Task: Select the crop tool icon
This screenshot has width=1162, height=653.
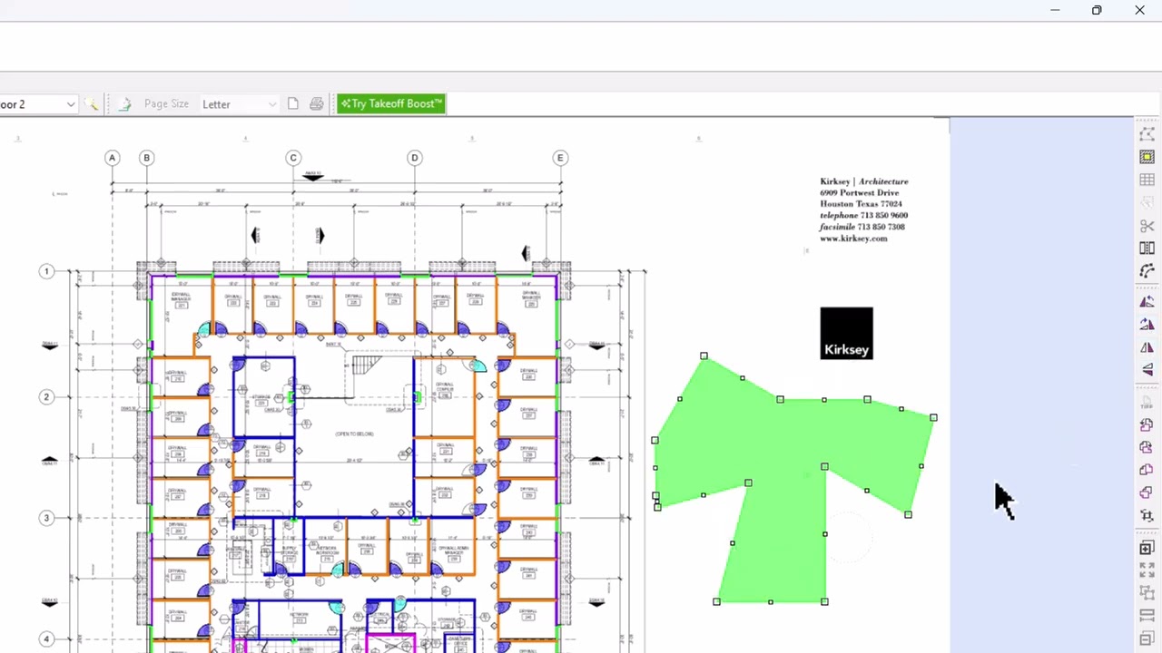Action: (x=1147, y=515)
